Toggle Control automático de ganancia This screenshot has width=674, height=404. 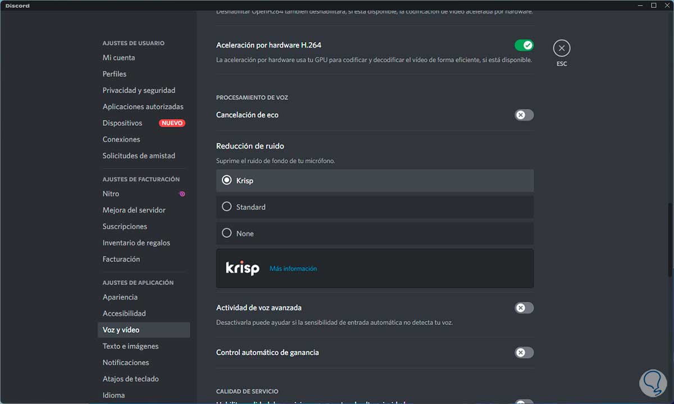coord(523,353)
